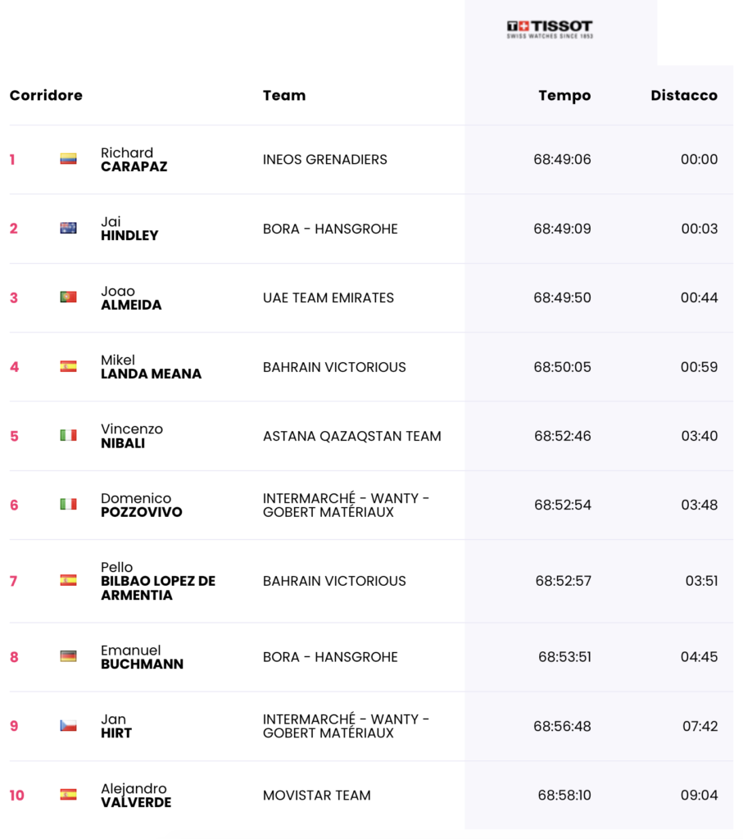Click the INEOS GRENADIERS team name
The image size is (743, 839).
325,159
